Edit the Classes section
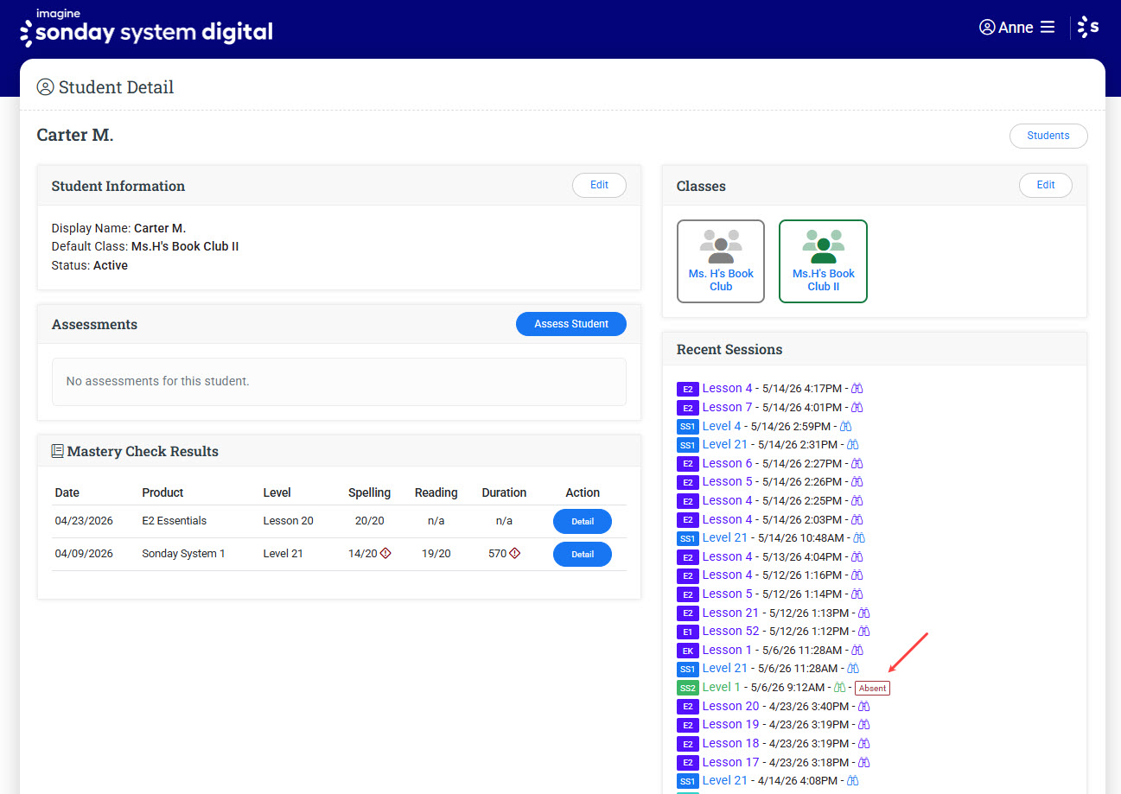The width and height of the screenshot is (1121, 794). click(1046, 185)
